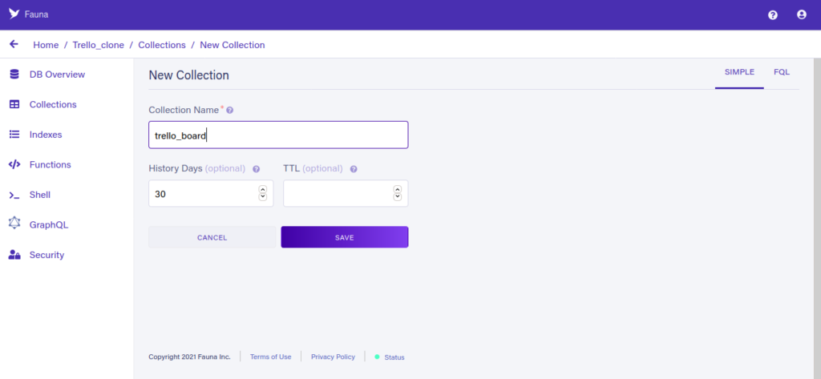
Task: Switch to the FQL tab
Action: (781, 72)
